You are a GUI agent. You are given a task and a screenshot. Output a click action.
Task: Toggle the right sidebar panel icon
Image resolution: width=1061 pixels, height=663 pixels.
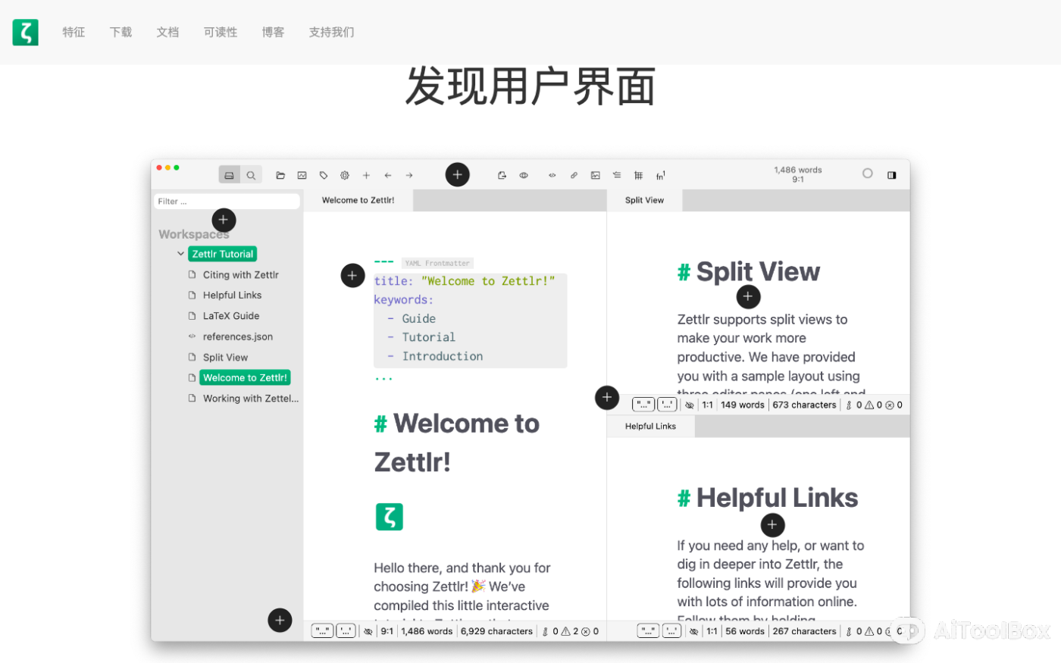[x=891, y=175]
